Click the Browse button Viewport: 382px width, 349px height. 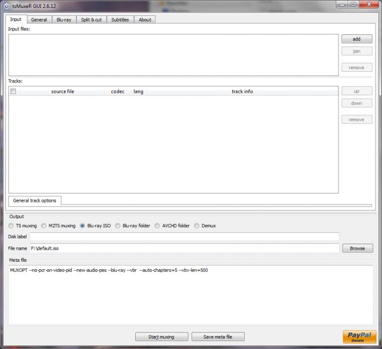(x=358, y=248)
